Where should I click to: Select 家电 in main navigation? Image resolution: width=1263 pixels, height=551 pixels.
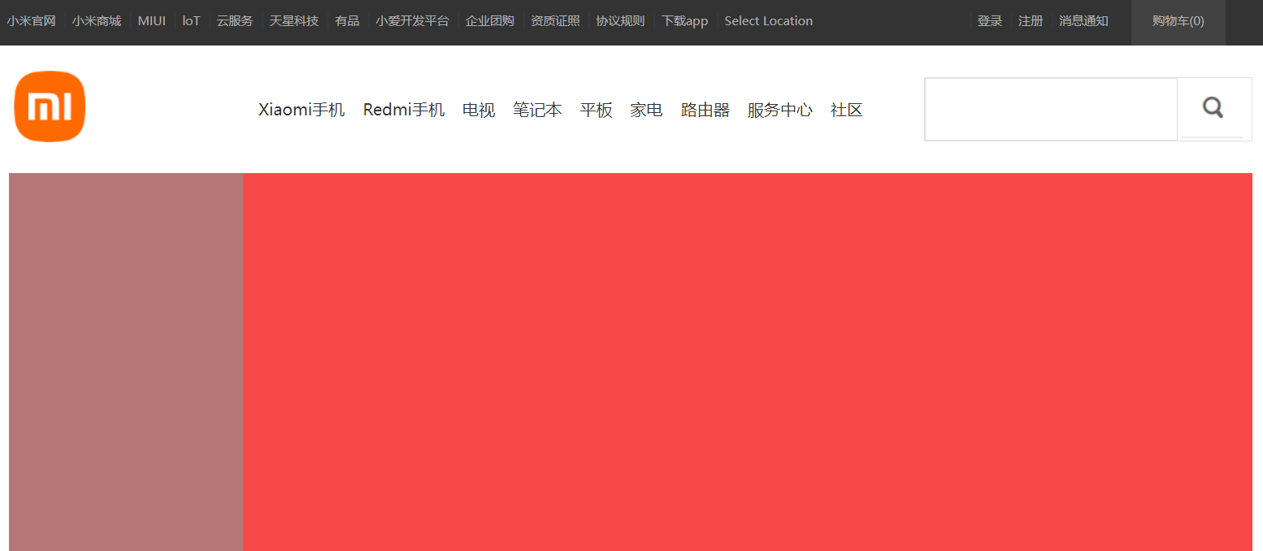coord(646,110)
